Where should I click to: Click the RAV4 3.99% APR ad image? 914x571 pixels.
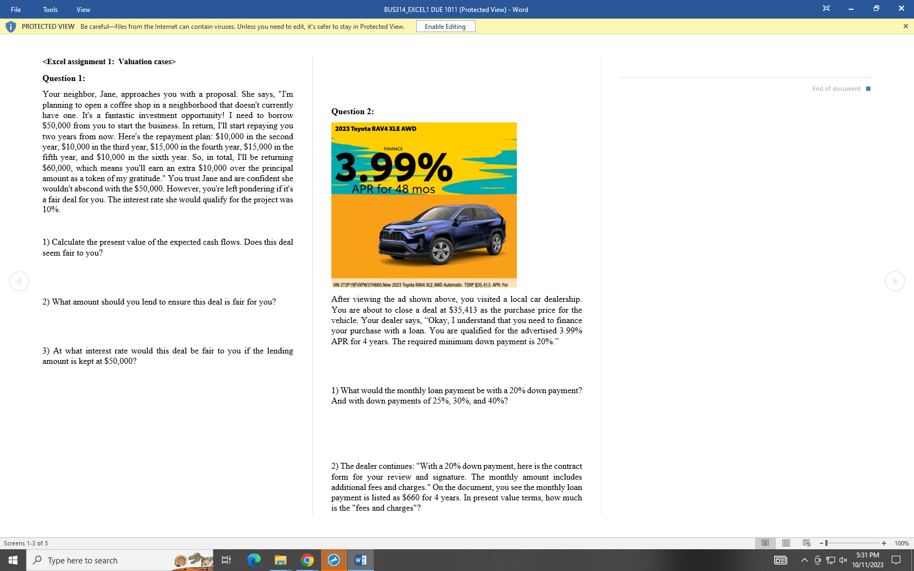[x=424, y=205]
